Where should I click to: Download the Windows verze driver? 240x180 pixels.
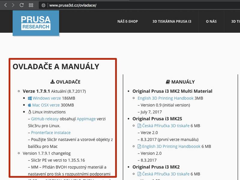[47, 98]
